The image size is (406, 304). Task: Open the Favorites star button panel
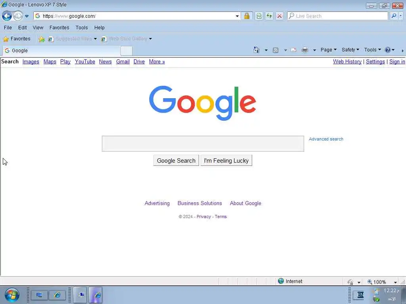(x=17, y=39)
